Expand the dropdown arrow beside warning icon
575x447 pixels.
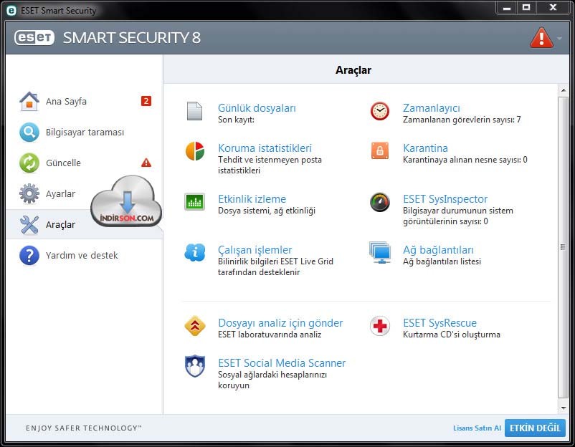559,38
